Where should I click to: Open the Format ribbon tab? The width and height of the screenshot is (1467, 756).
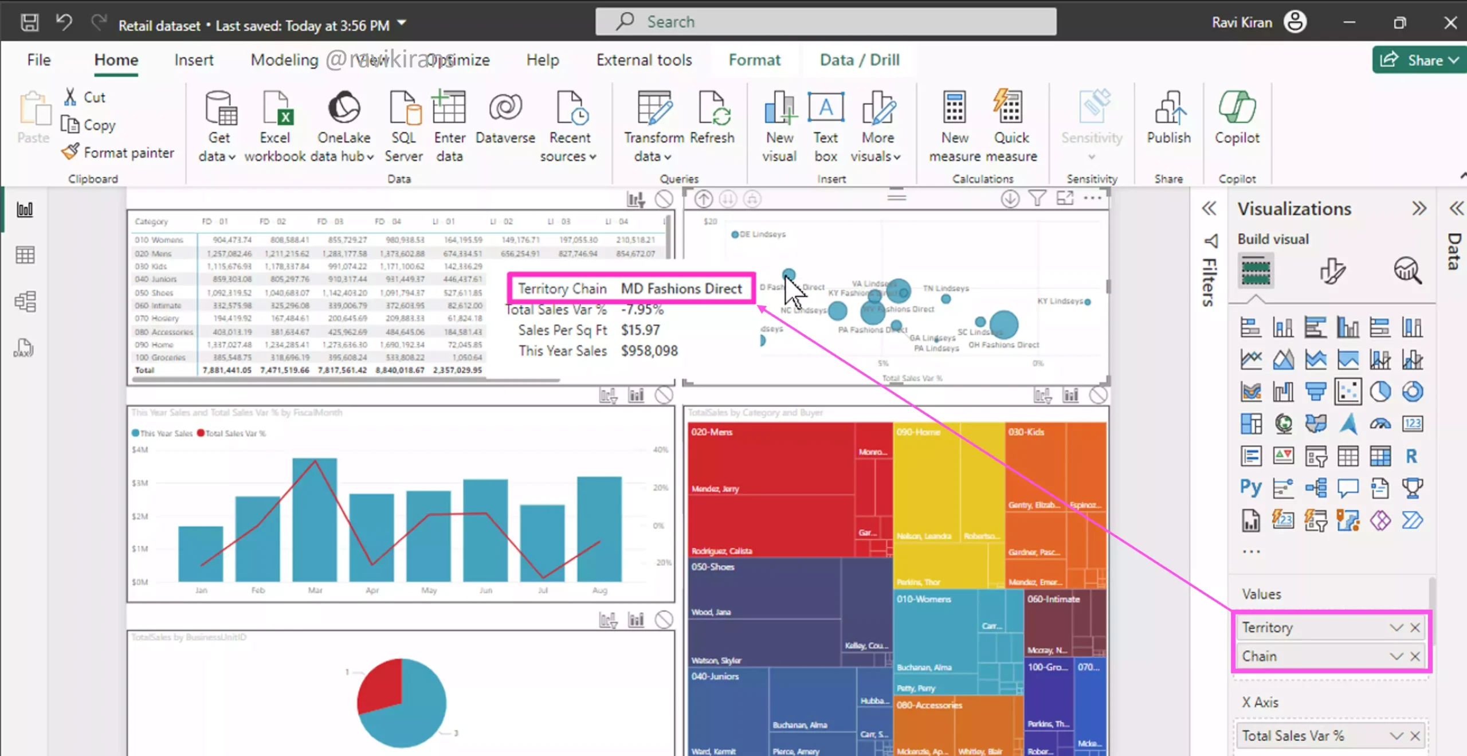point(754,60)
